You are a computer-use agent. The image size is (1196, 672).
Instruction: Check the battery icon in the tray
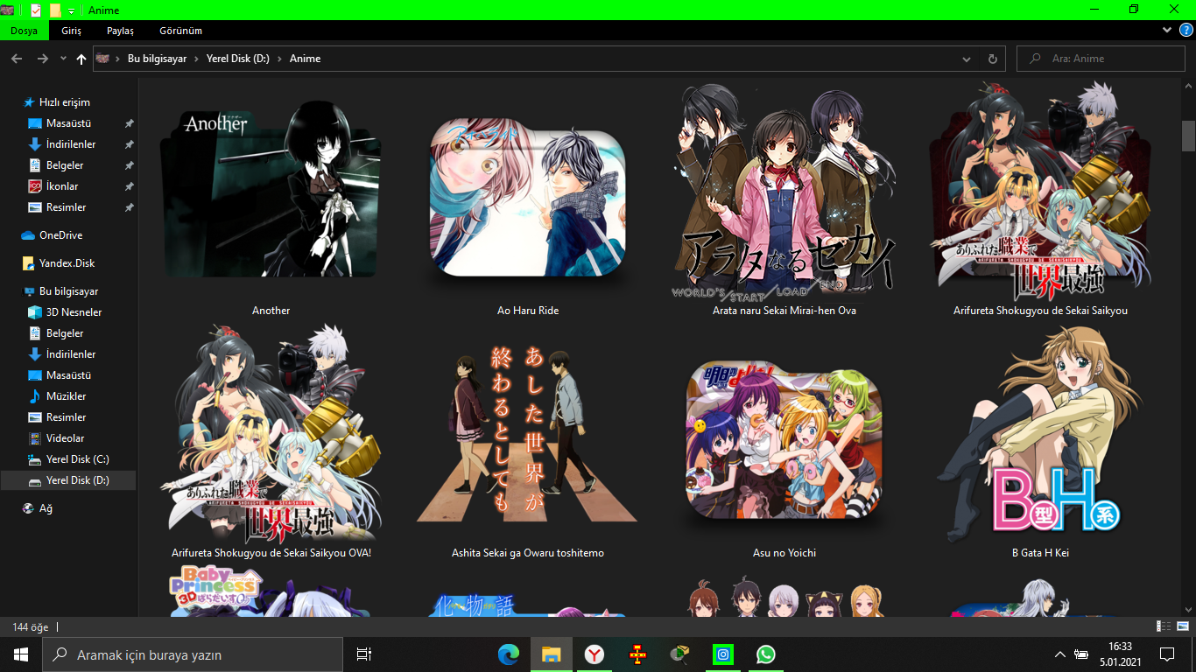[1082, 654]
